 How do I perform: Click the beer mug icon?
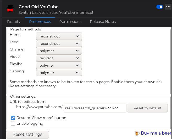[x=137, y=133]
